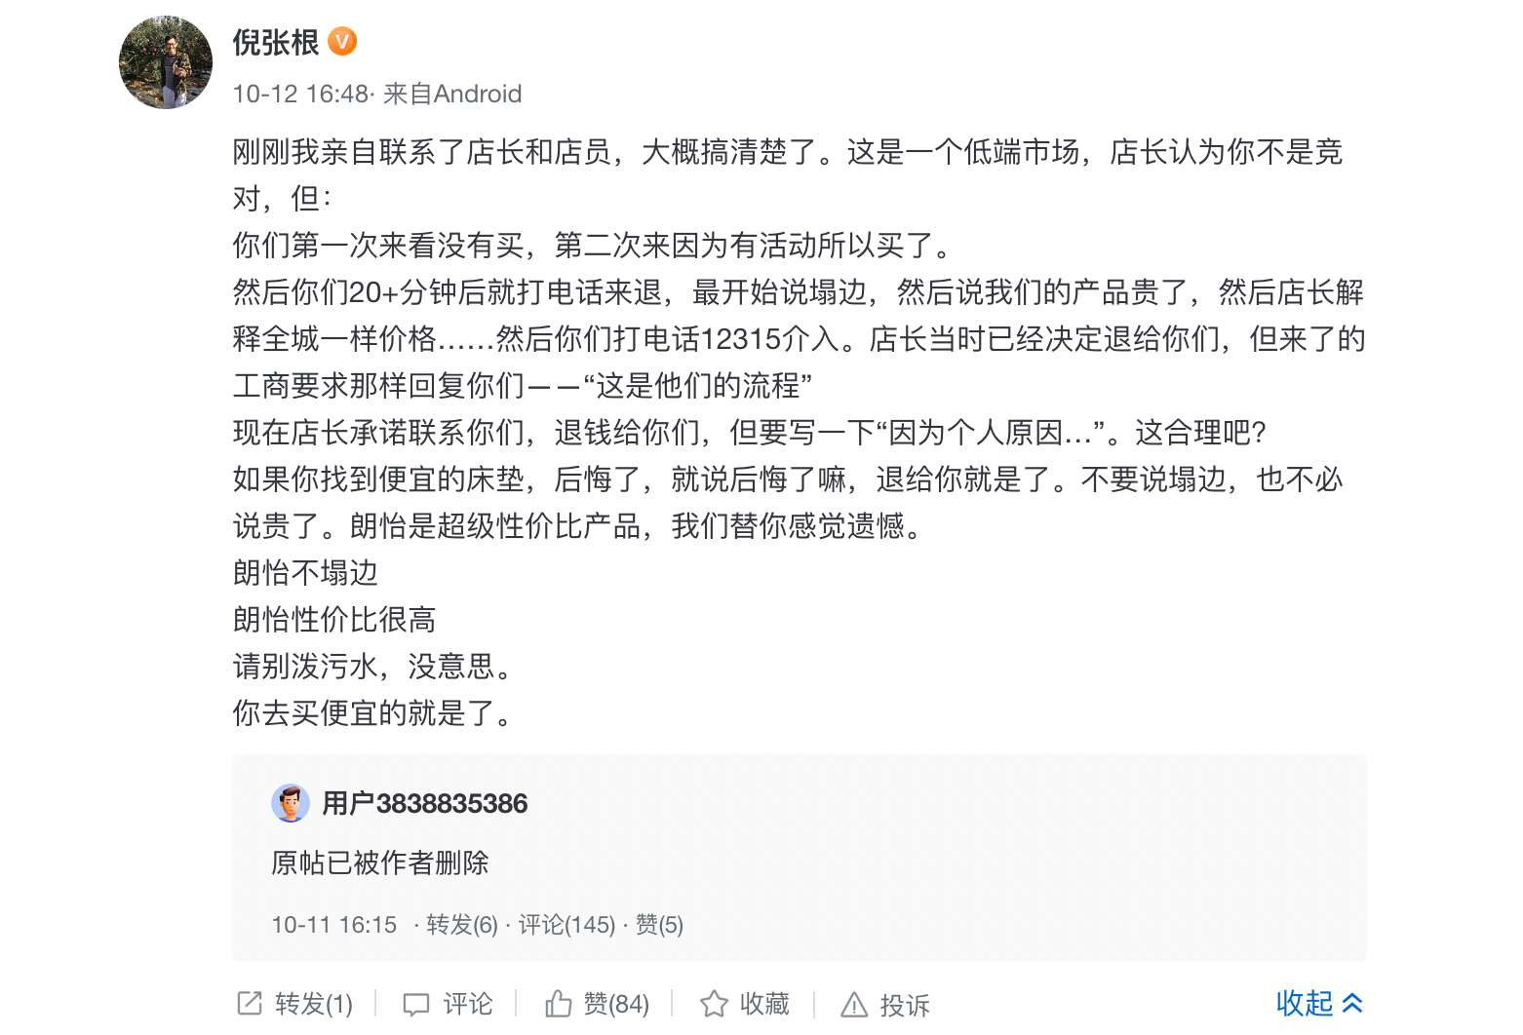1523x1035 pixels.
Task: Click the repost icon labeled 转发(1)
Action: [250, 1004]
